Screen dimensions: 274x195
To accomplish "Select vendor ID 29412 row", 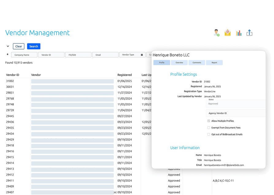I will [10, 175].
